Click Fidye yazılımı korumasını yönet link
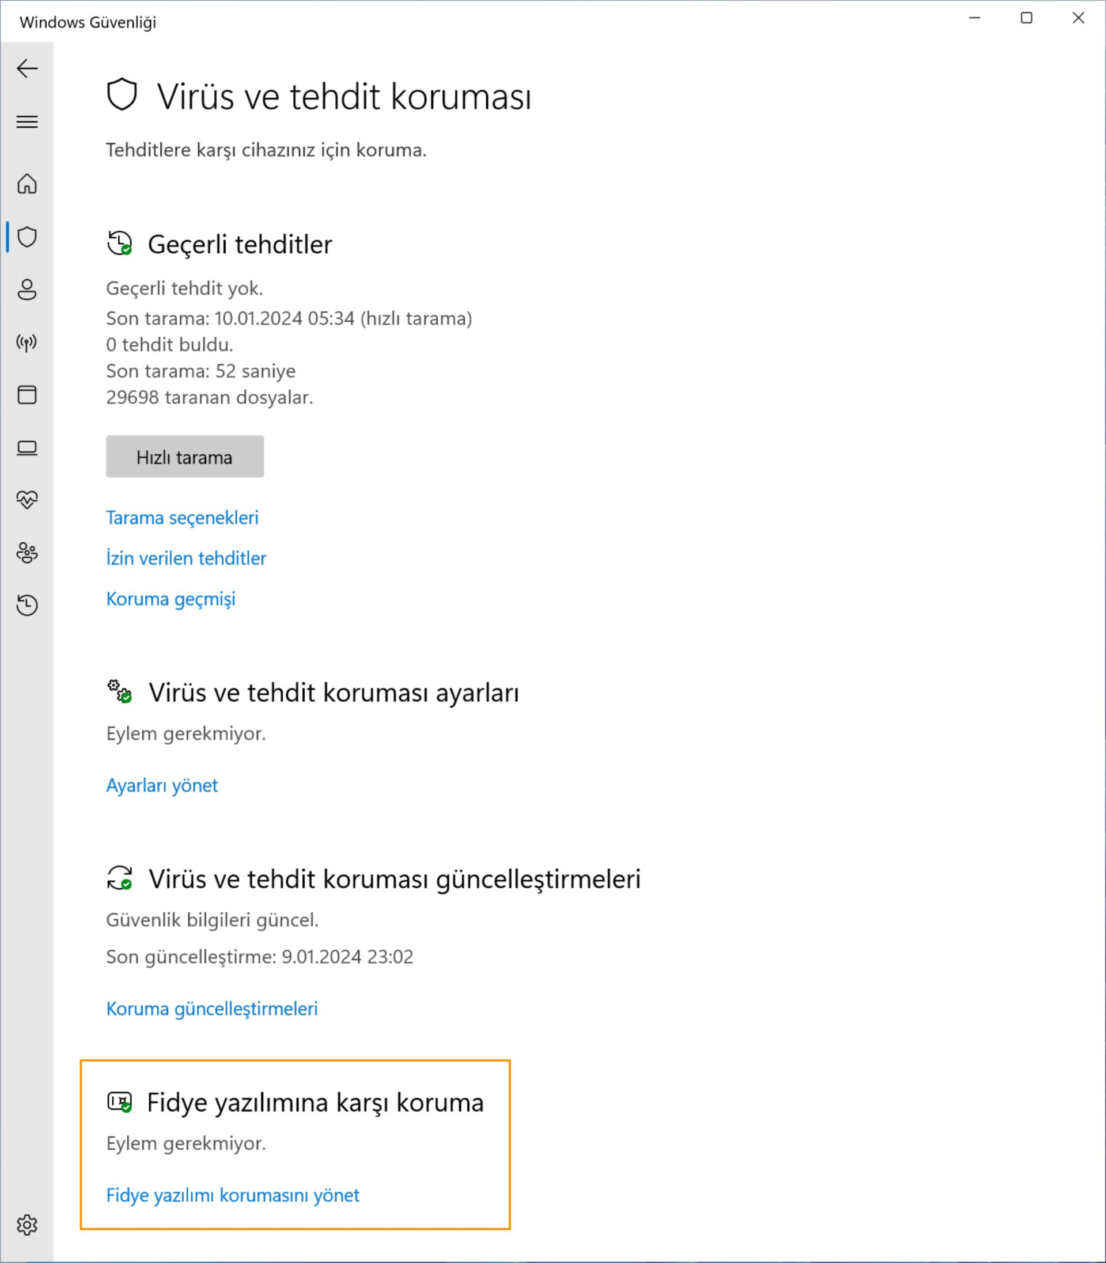 [233, 1195]
